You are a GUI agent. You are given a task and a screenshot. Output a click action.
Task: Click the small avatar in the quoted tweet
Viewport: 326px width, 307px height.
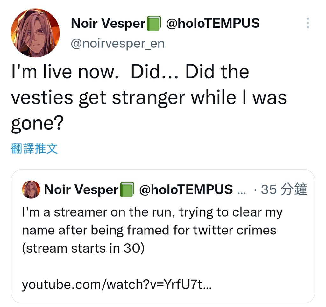point(31,189)
